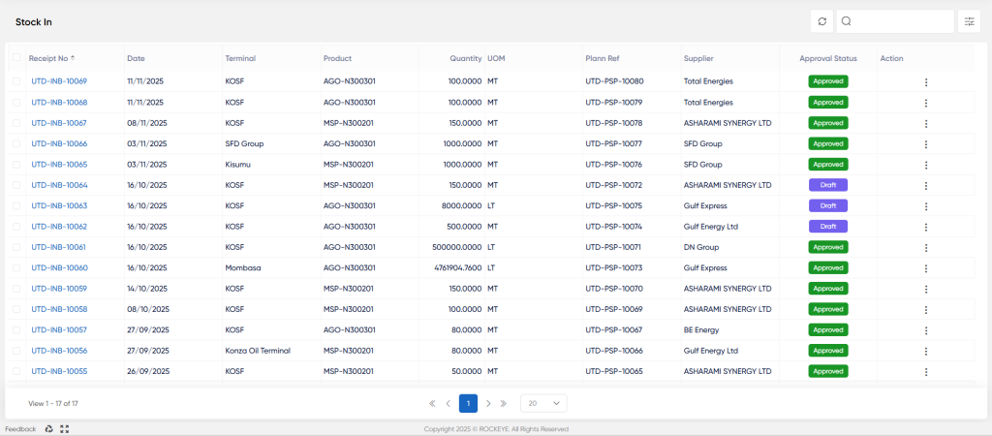
Task: Check the row UTD-INB-10069 checkbox
Action: click(15, 81)
